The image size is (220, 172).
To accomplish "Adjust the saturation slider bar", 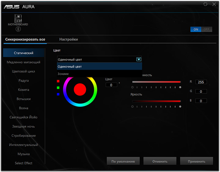I will click(x=156, y=82).
